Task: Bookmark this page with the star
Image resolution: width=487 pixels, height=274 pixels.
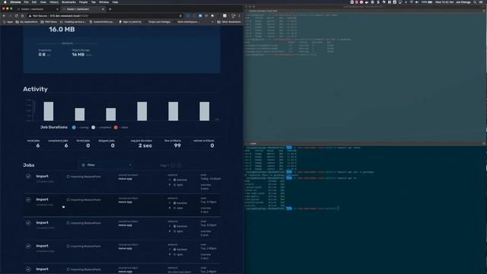Action: pos(180,15)
